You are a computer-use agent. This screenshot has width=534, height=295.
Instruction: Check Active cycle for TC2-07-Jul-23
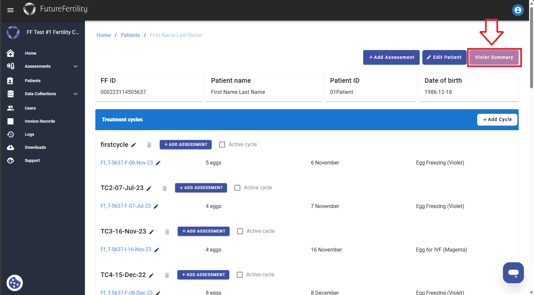[x=237, y=187]
